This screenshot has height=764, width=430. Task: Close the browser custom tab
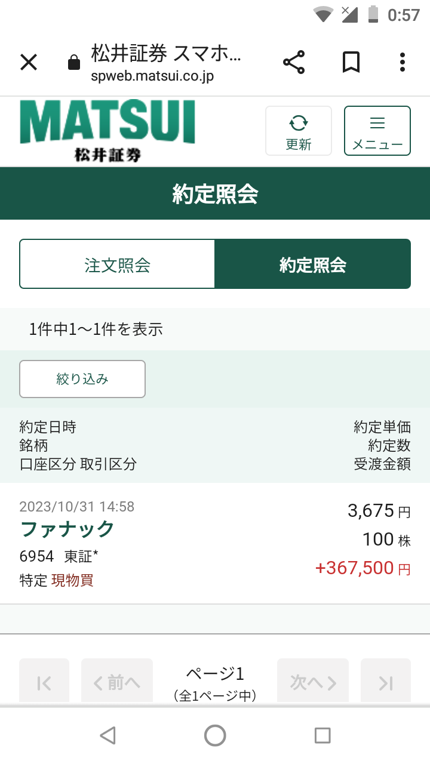tap(29, 62)
